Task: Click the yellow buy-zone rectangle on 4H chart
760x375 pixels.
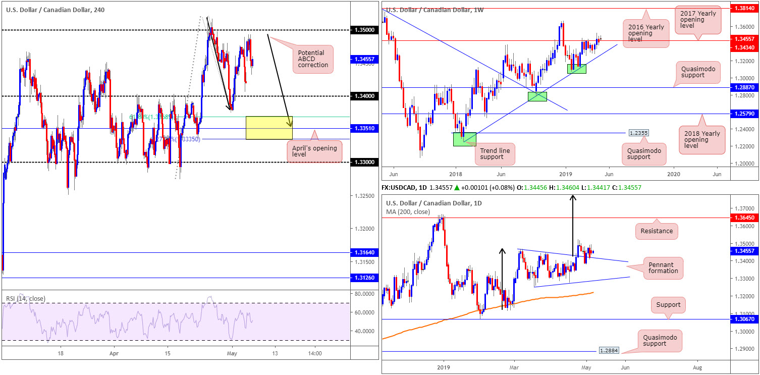Action: (269, 128)
